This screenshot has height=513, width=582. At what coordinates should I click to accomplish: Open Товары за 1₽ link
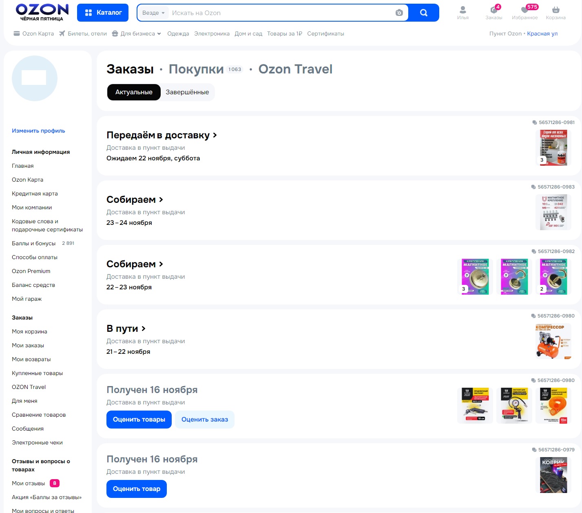pyautogui.click(x=285, y=33)
